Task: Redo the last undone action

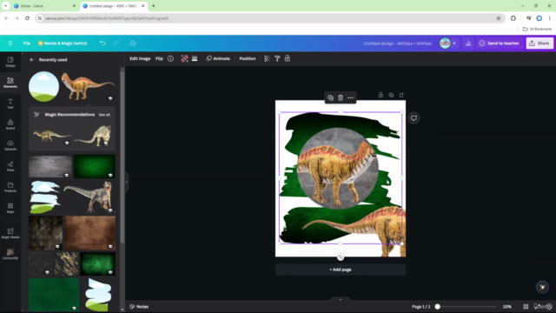Action: click(116, 43)
